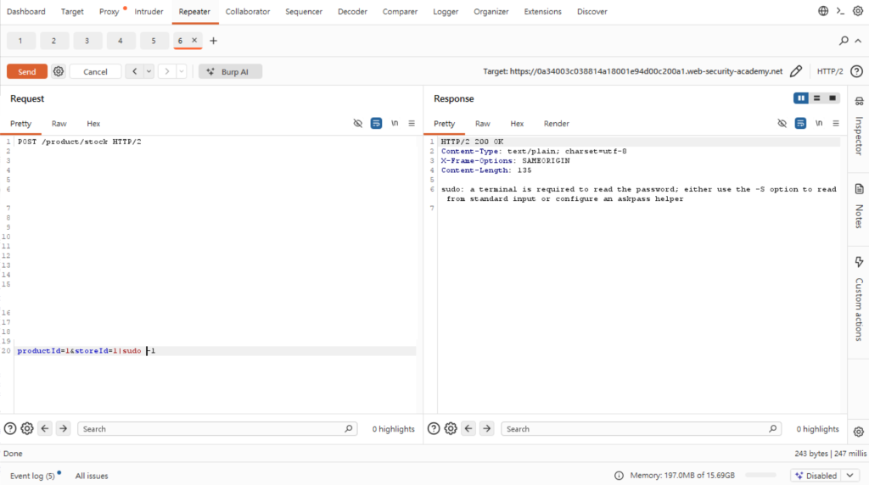Toggle hide non-printable chars in Response

[x=782, y=123]
